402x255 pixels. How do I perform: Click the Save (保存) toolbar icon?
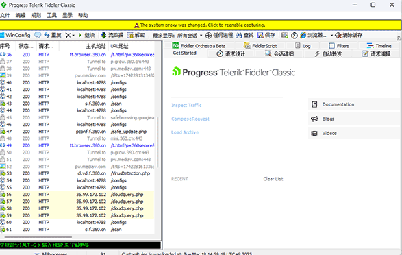click(260, 35)
